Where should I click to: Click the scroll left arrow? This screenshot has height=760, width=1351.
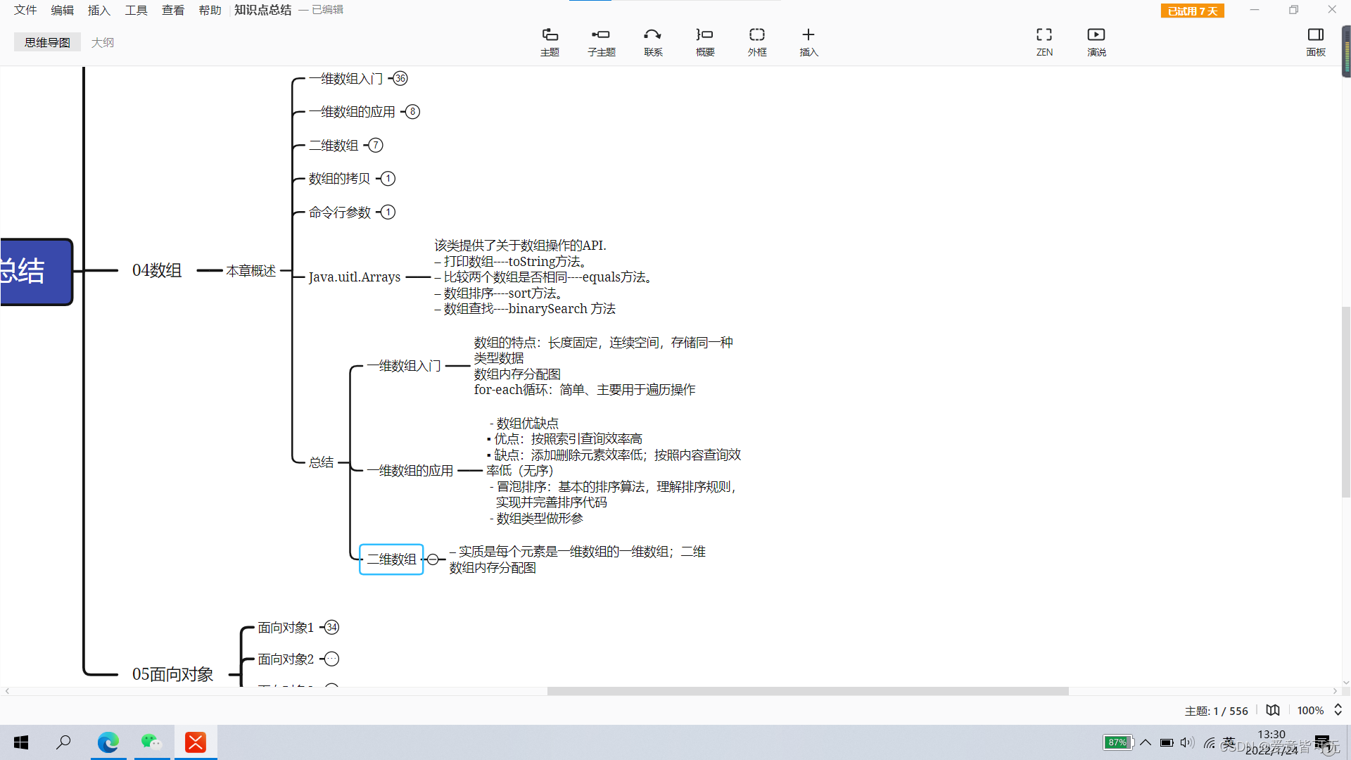point(7,691)
